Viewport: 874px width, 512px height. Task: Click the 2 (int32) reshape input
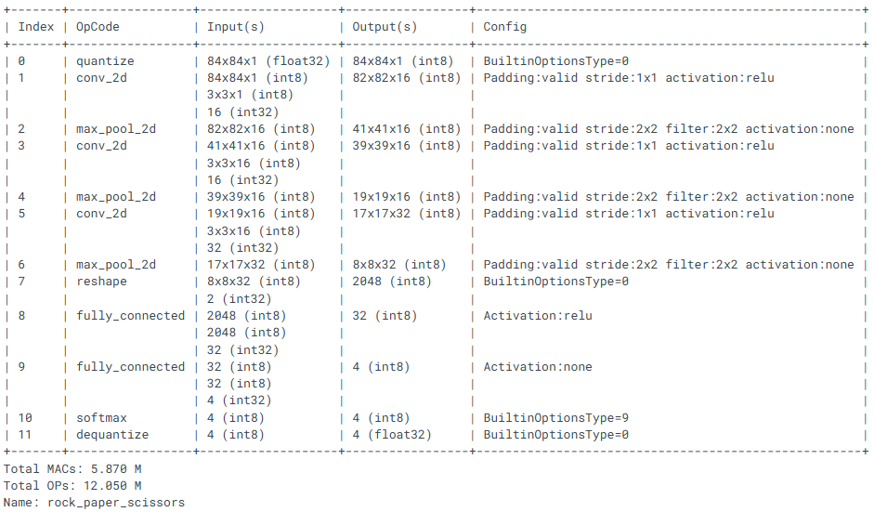[240, 299]
